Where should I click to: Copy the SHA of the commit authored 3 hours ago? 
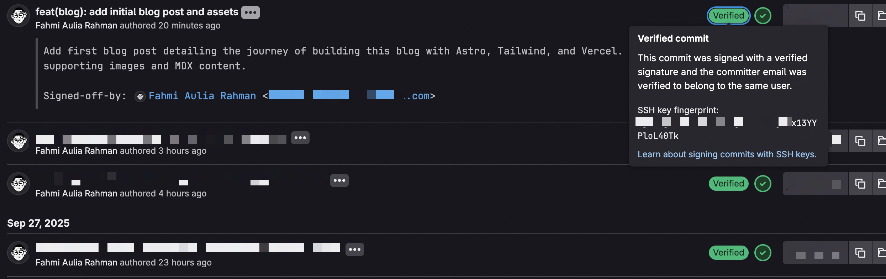(x=860, y=141)
